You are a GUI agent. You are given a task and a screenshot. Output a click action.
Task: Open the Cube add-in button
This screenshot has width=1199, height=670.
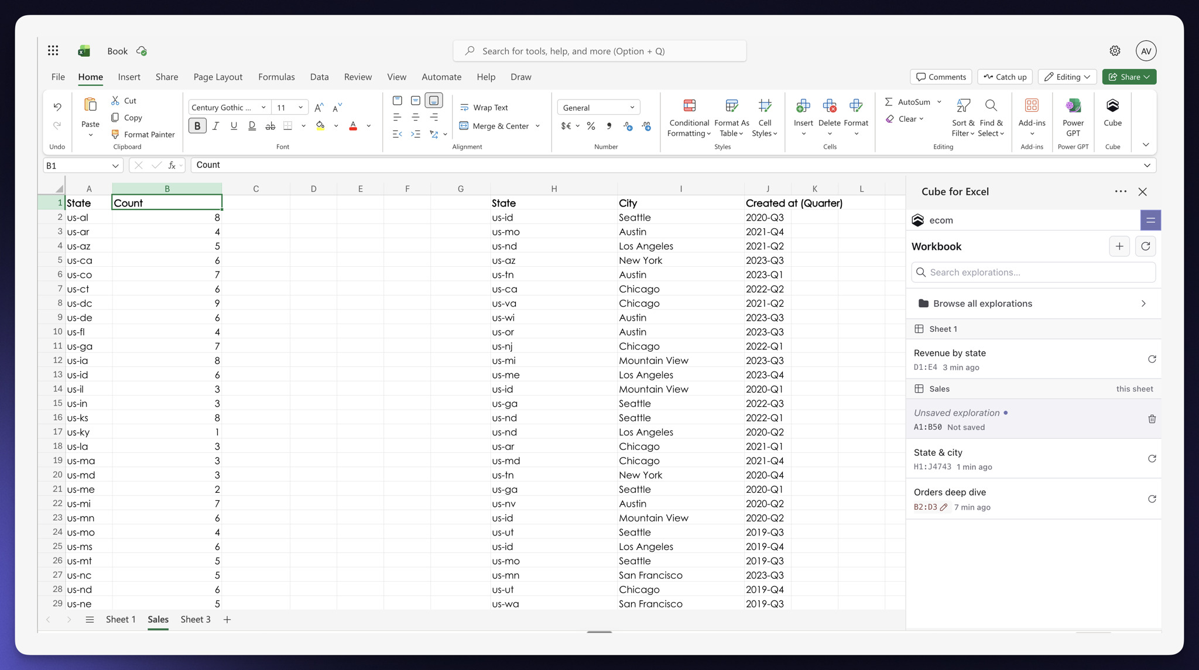[x=1112, y=113]
